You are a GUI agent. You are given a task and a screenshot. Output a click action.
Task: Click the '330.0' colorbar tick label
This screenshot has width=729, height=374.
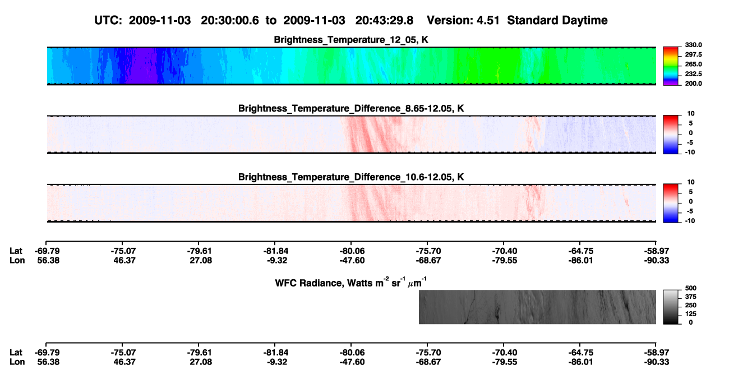(x=693, y=45)
